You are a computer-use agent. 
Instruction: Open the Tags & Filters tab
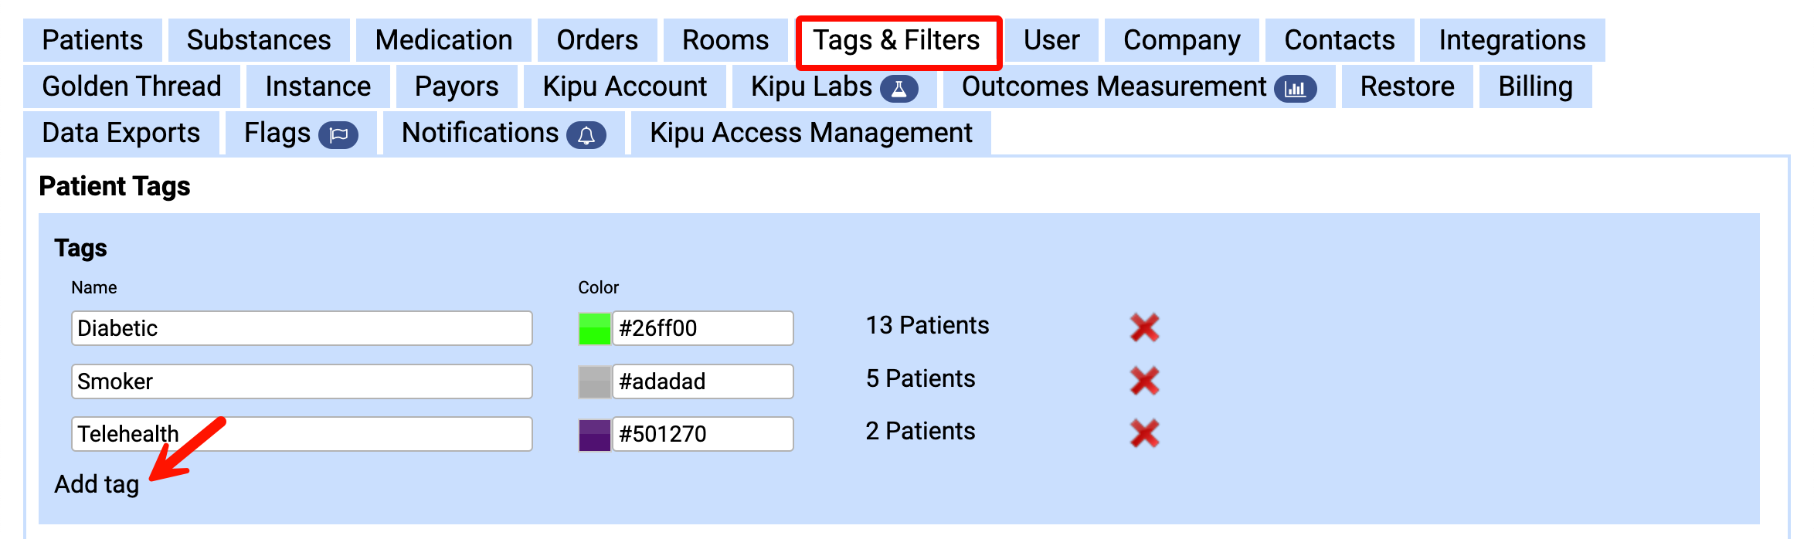tap(897, 40)
